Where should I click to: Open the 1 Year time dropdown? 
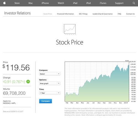click(50, 93)
